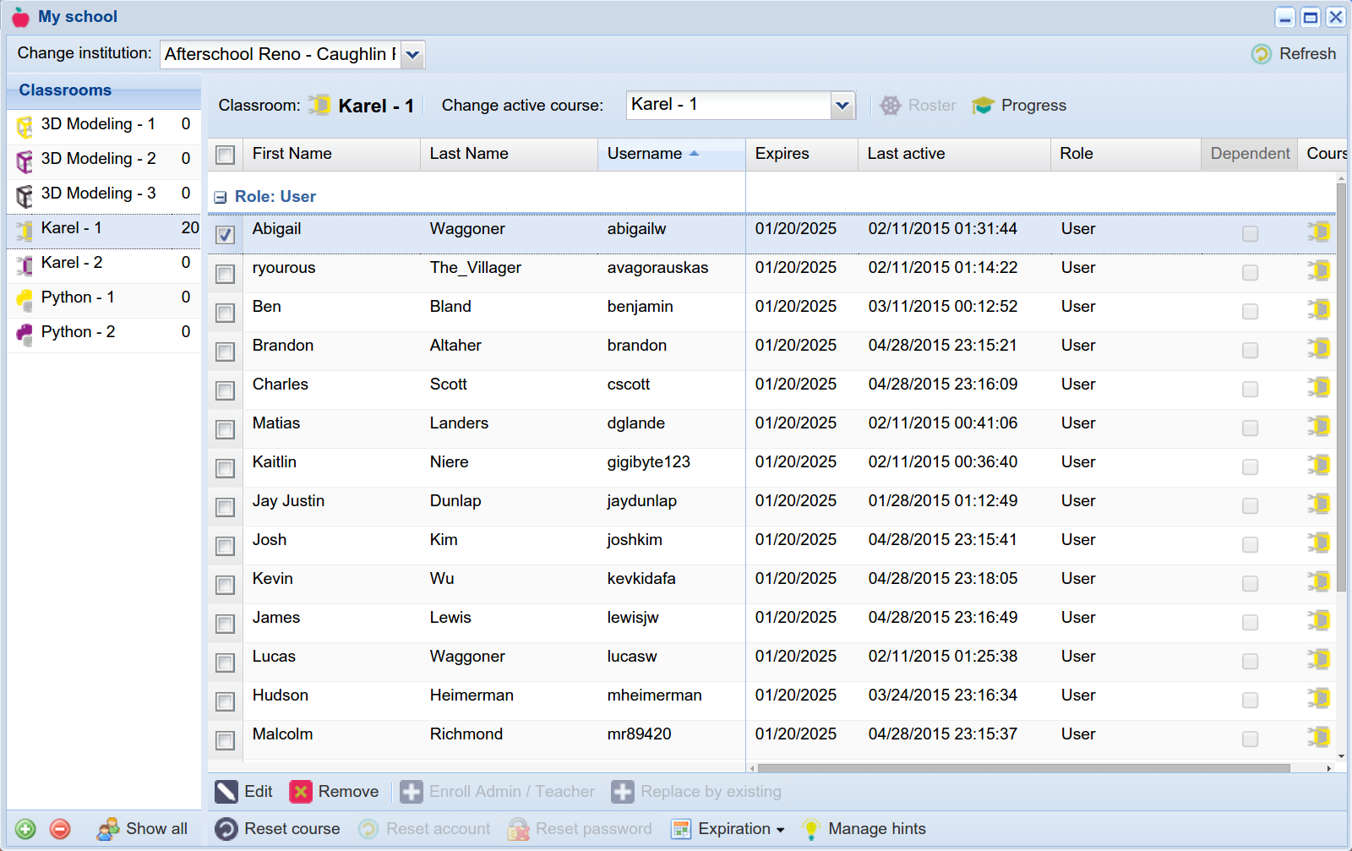Click the Show all people icon
The height and width of the screenshot is (851, 1352).
pyautogui.click(x=108, y=828)
